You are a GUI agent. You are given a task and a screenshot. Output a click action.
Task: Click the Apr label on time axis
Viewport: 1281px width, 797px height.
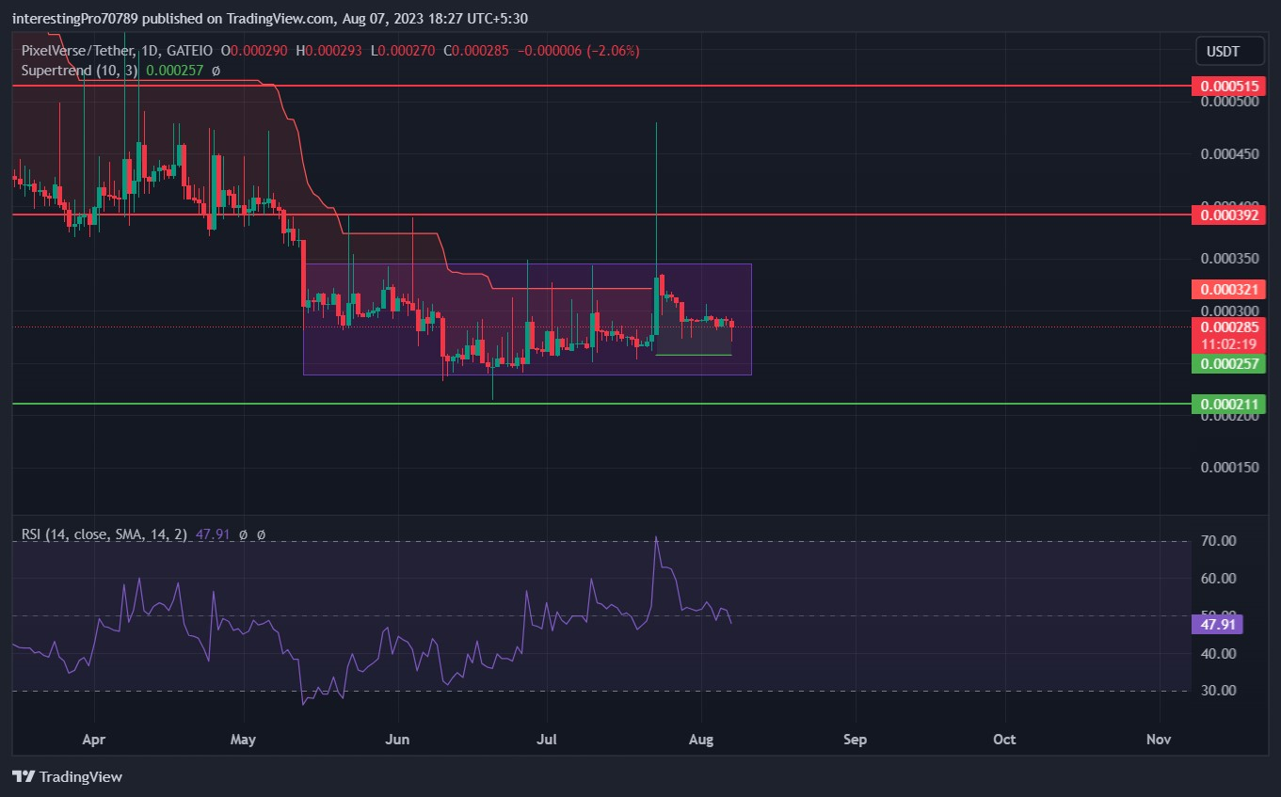coord(94,740)
